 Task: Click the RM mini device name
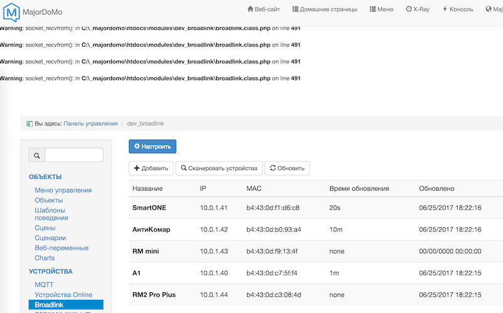(146, 252)
